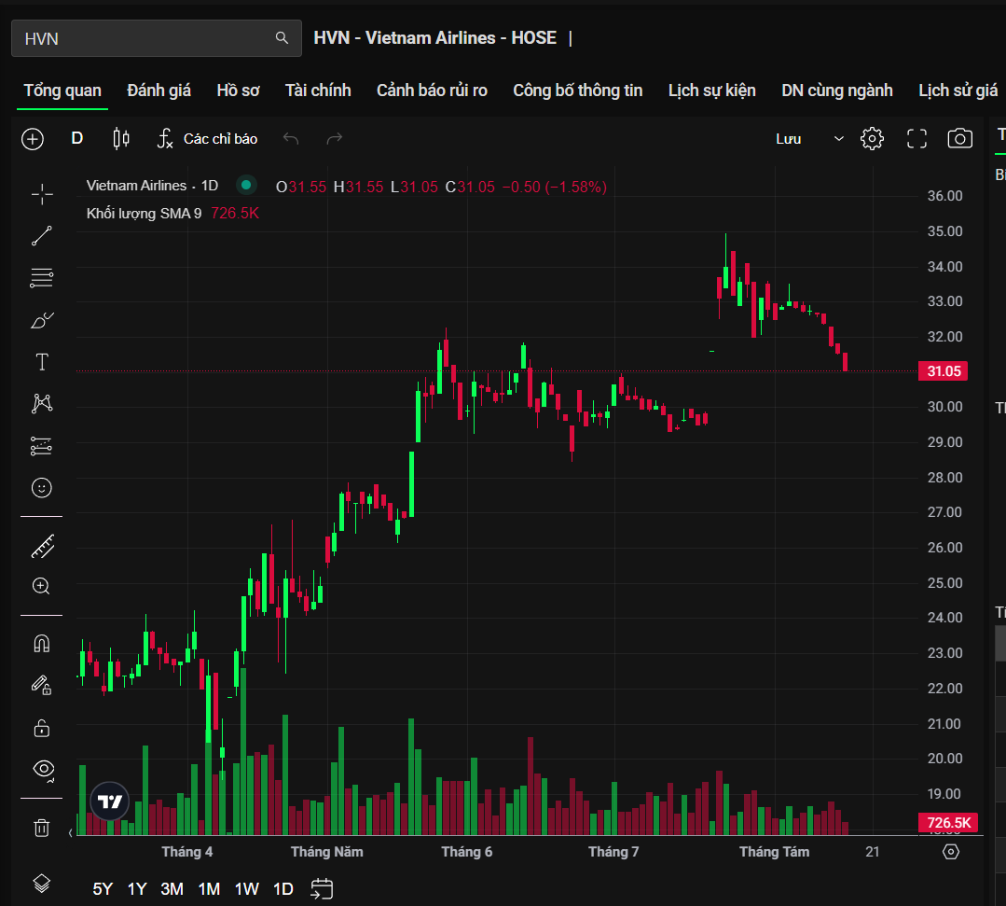Select the Cảnh báo rủi ro tab
The image size is (1006, 906).
(432, 91)
